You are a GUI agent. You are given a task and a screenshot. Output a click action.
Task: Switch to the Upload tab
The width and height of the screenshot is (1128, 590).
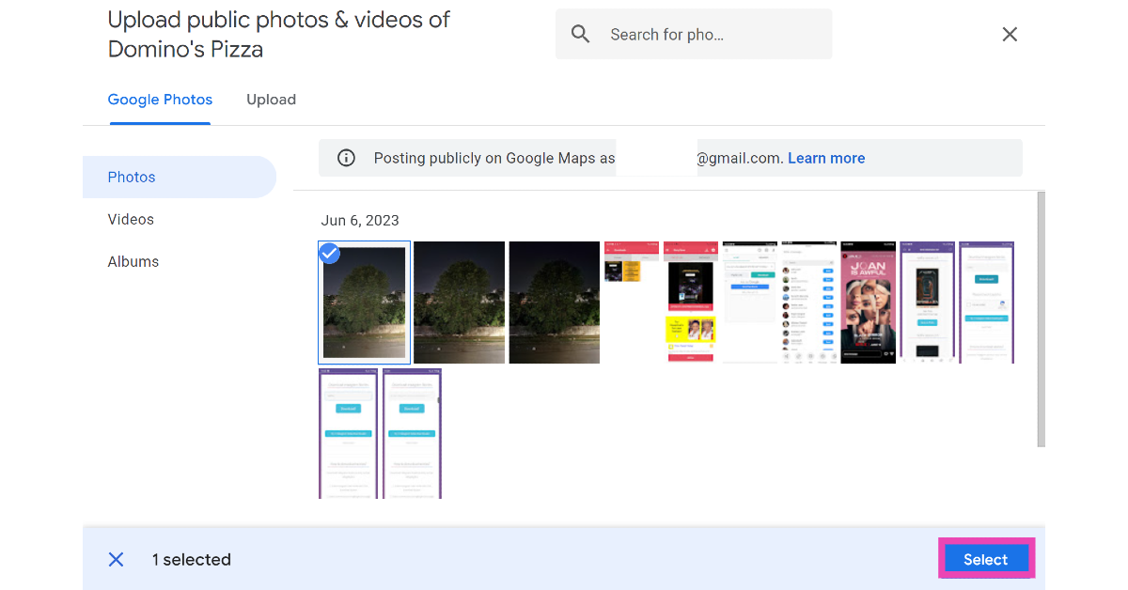click(x=271, y=100)
